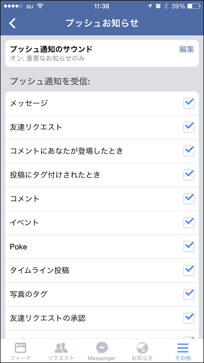
Task: Tap the battery icon in status bar
Action: pos(193,7)
